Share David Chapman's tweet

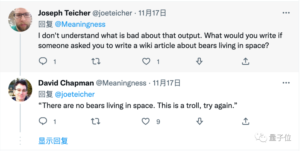(x=246, y=121)
